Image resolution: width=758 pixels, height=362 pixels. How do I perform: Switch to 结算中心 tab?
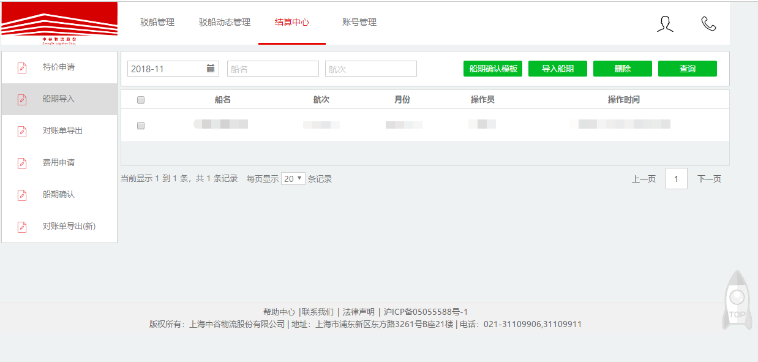click(292, 22)
